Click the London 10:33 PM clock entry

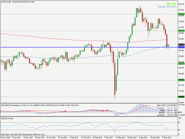click(167, 115)
